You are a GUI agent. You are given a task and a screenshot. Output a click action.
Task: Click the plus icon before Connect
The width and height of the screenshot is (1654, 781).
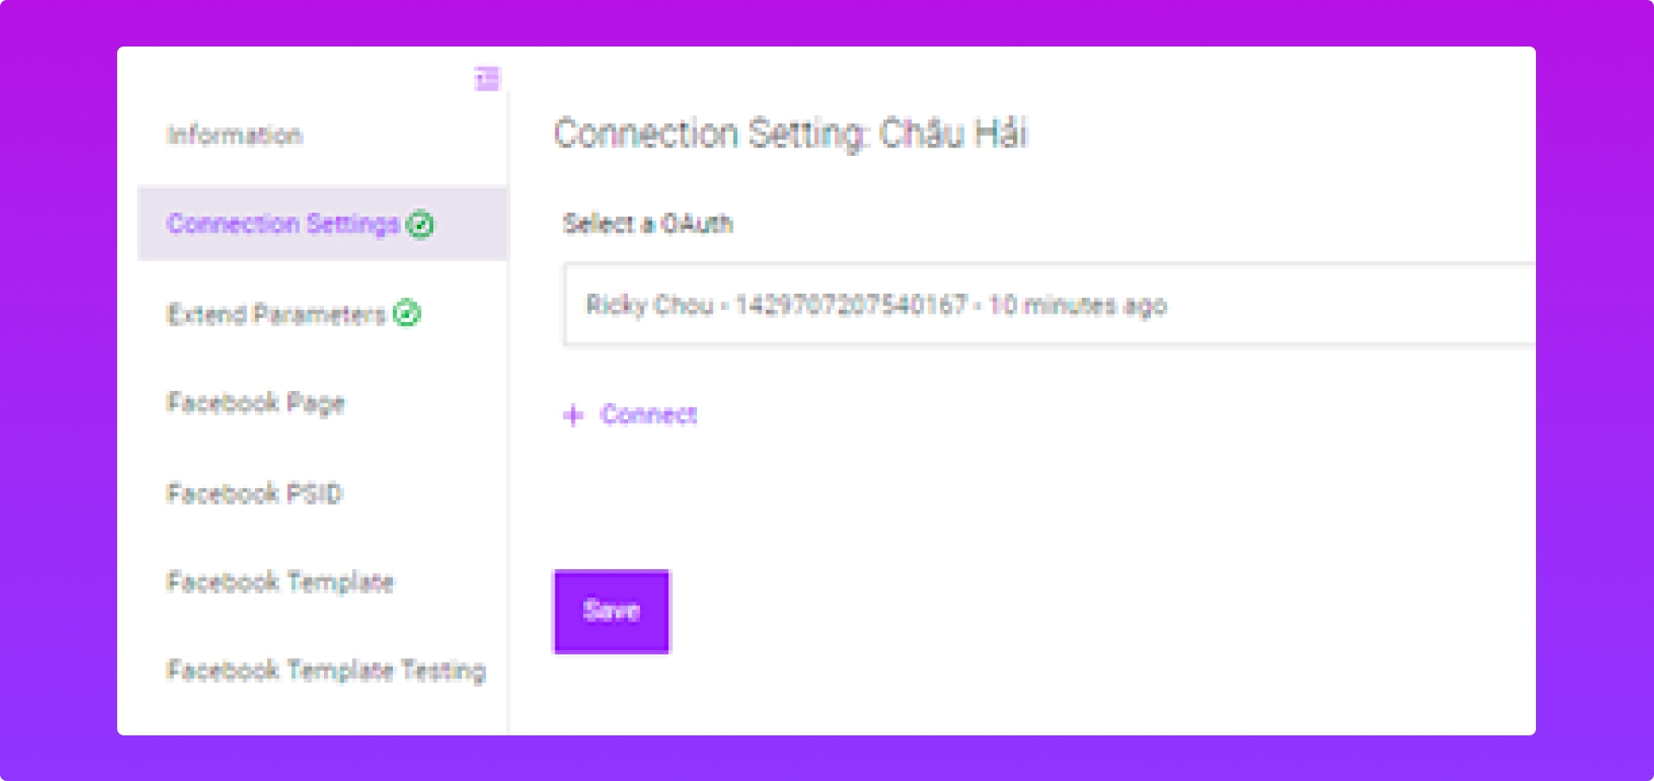[x=573, y=416]
